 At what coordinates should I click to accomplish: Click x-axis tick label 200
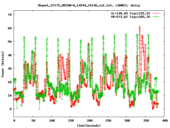tap(90, 121)
